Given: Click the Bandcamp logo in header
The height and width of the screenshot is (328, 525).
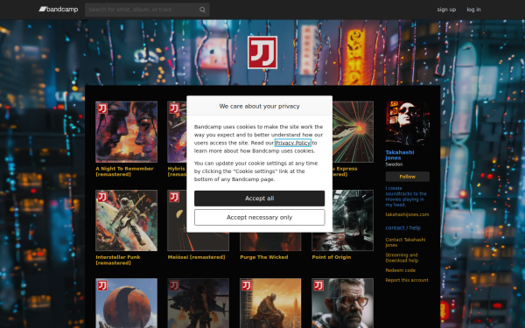Looking at the screenshot, I should pos(59,10).
